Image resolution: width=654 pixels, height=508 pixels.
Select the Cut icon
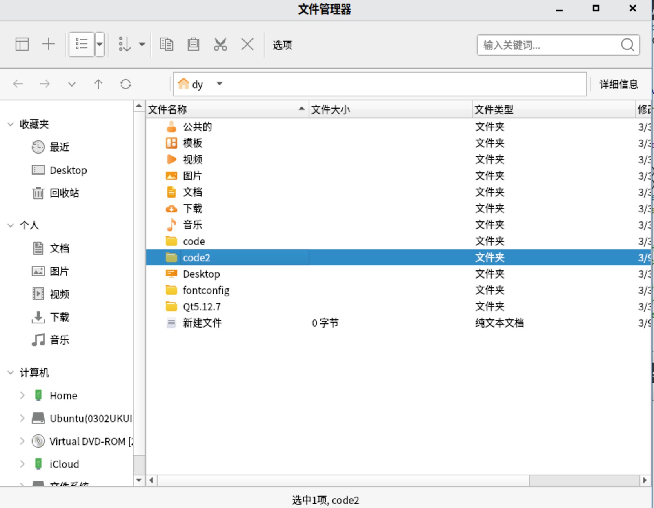click(x=220, y=45)
